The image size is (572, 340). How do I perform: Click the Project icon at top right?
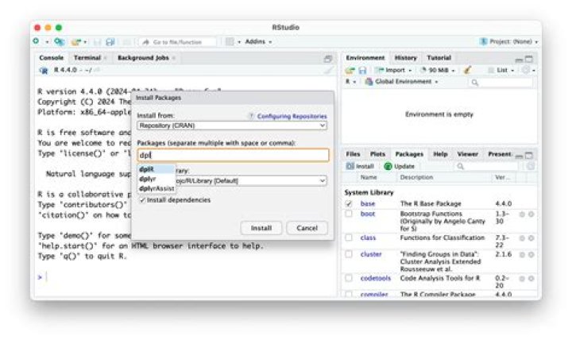(x=483, y=41)
